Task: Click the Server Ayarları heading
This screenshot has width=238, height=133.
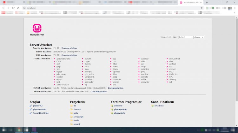Action: 41,45
